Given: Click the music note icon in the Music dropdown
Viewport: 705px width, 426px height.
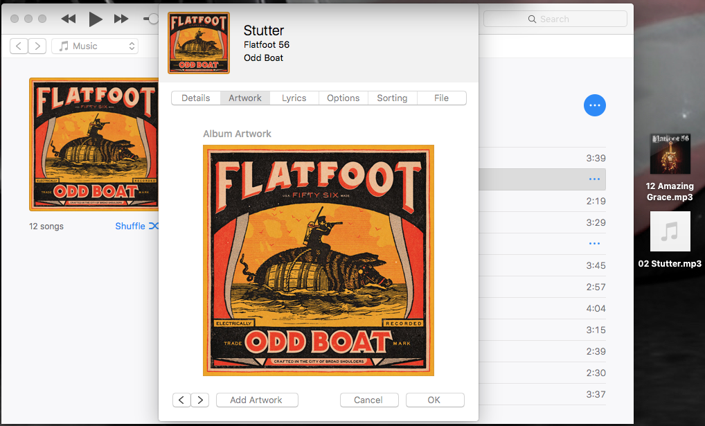Looking at the screenshot, I should pyautogui.click(x=64, y=46).
